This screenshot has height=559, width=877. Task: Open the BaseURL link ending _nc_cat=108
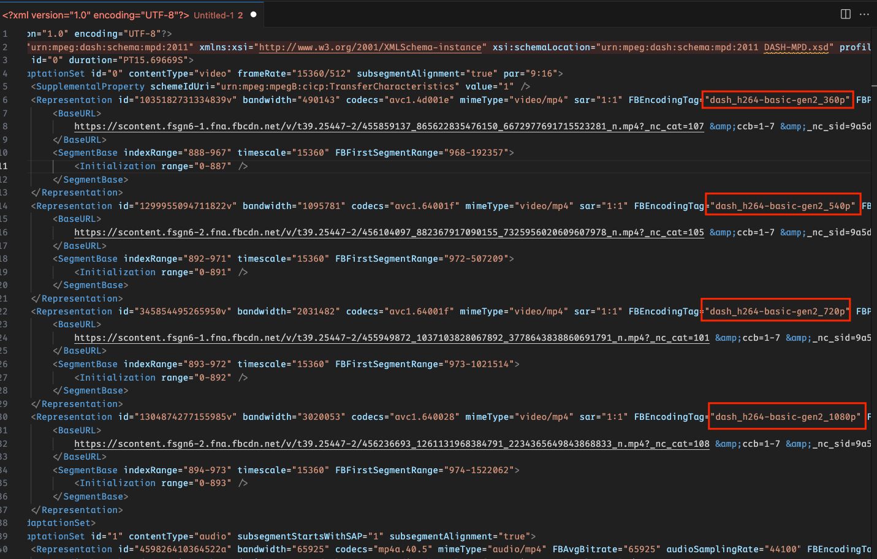392,444
